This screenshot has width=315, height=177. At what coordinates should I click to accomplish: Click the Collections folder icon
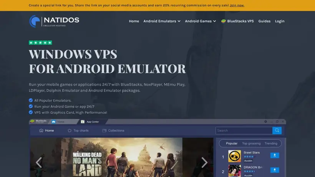pos(104,131)
